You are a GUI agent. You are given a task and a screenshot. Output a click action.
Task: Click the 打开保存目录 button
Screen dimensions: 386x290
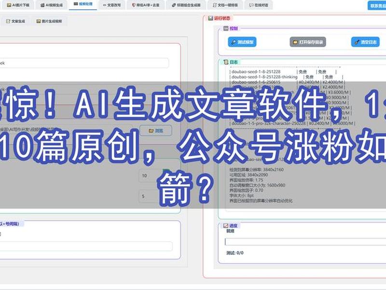pyautogui.click(x=308, y=42)
